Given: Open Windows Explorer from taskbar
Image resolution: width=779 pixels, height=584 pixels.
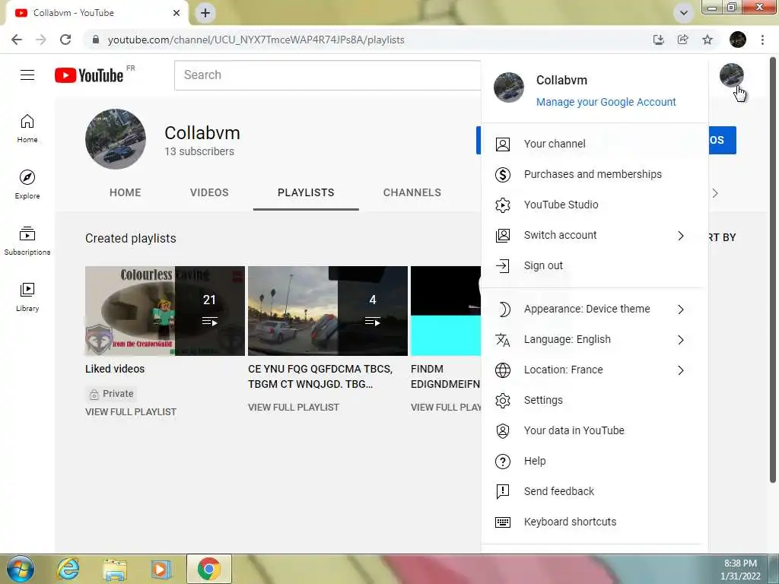Looking at the screenshot, I should 114,569.
